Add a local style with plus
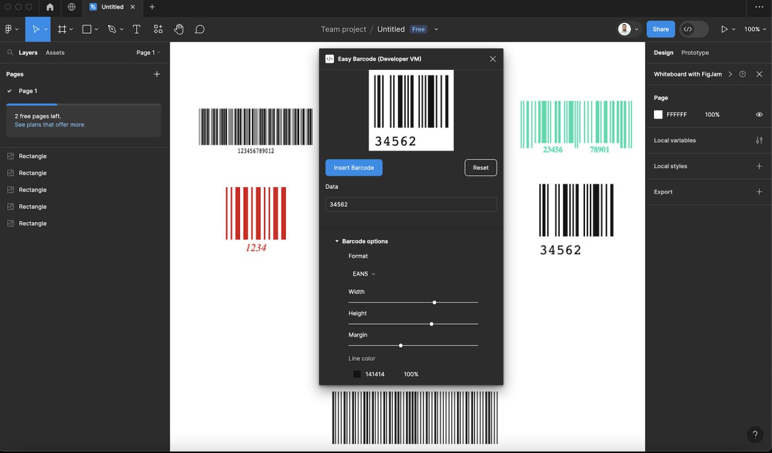Screen dimensions: 772x453 [759, 166]
